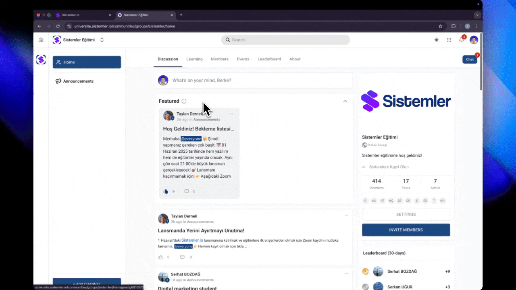The height and width of the screenshot is (290, 516).
Task: Switch to the Events tab
Action: click(x=243, y=59)
